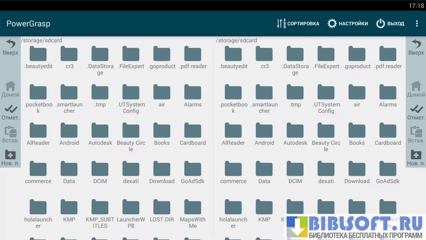Go Home (Домой) in the left sidebar
This screenshot has height=240, width=426.
(x=10, y=89)
